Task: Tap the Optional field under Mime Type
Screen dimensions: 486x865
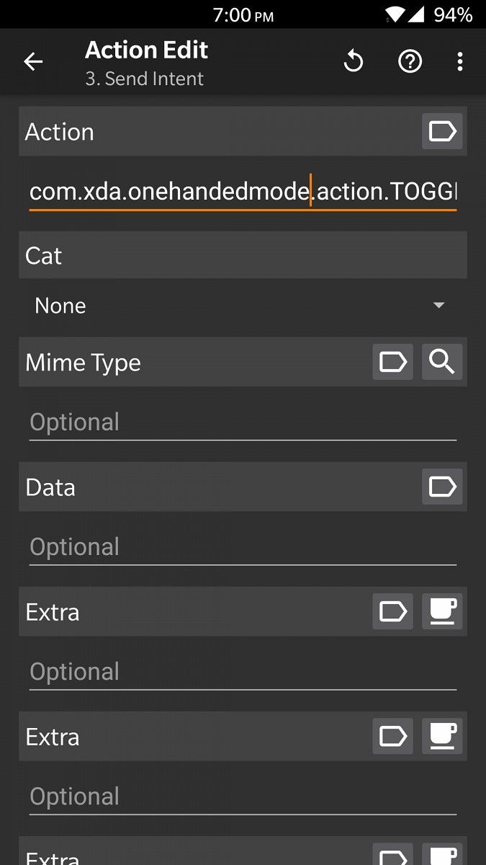Action: coord(243,422)
